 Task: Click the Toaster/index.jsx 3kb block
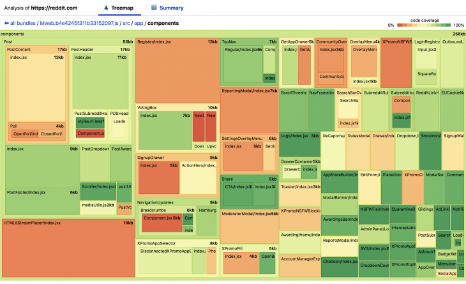[299, 195]
